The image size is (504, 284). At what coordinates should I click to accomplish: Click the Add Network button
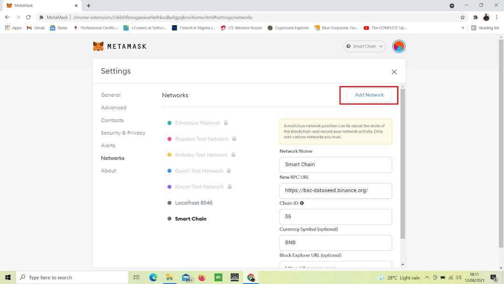coord(369,95)
